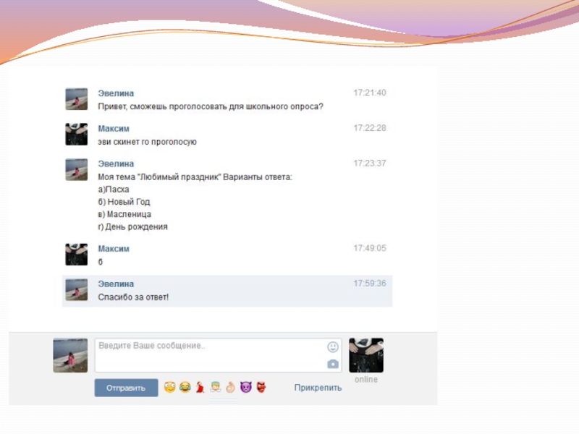Insert the OK hand emoji
579x434 pixels.
tap(230, 387)
